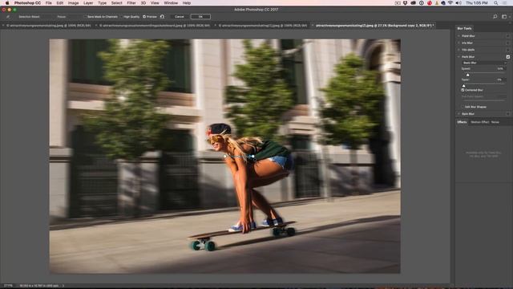Click the reset all pins icon

tap(162, 16)
